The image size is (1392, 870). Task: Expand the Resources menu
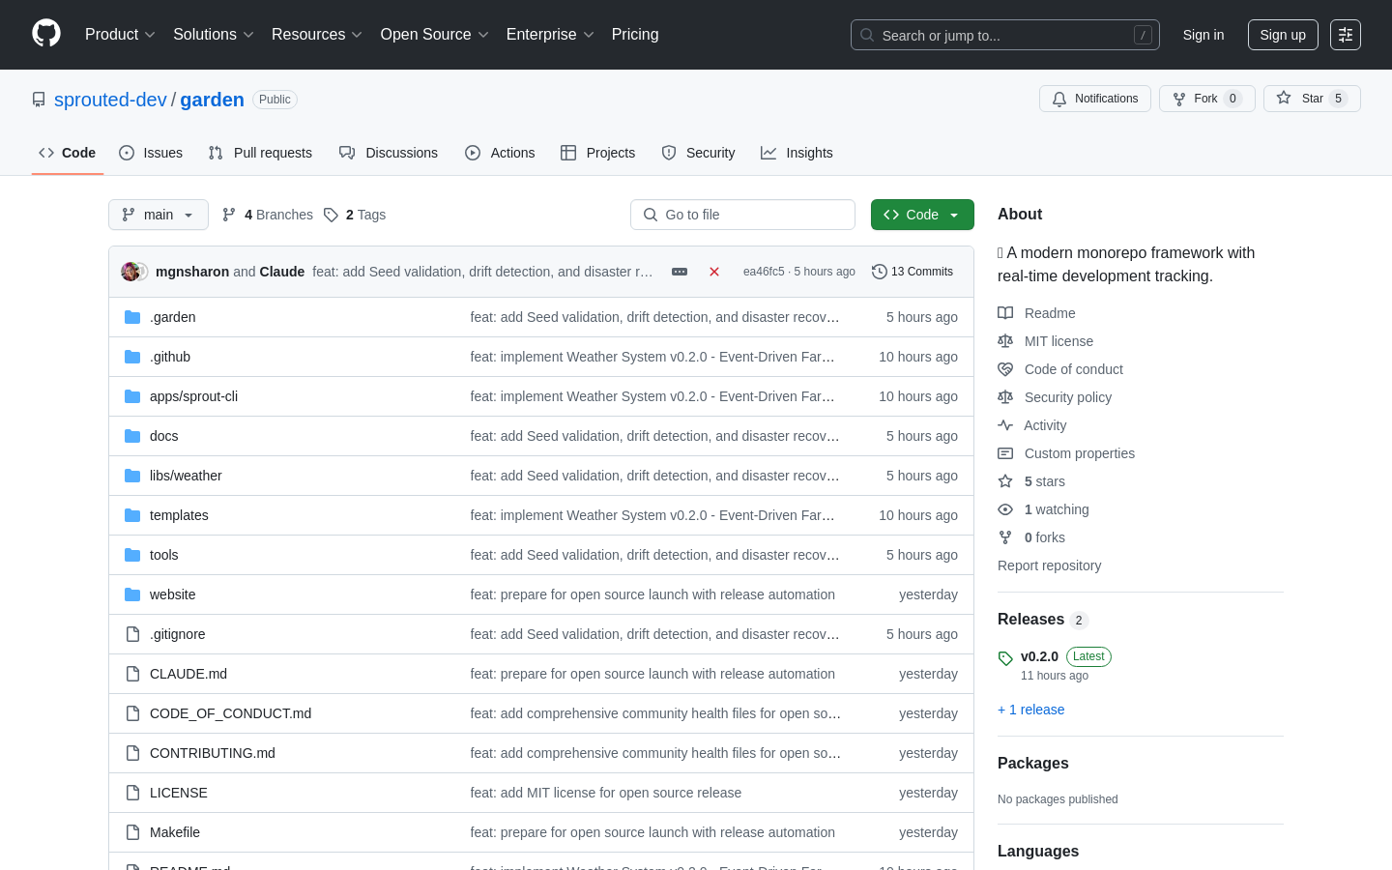(317, 35)
